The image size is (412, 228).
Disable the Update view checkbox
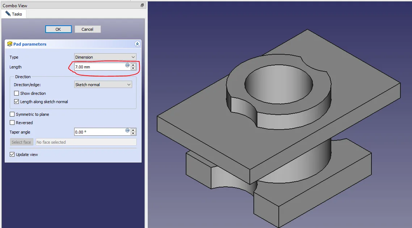12,155
